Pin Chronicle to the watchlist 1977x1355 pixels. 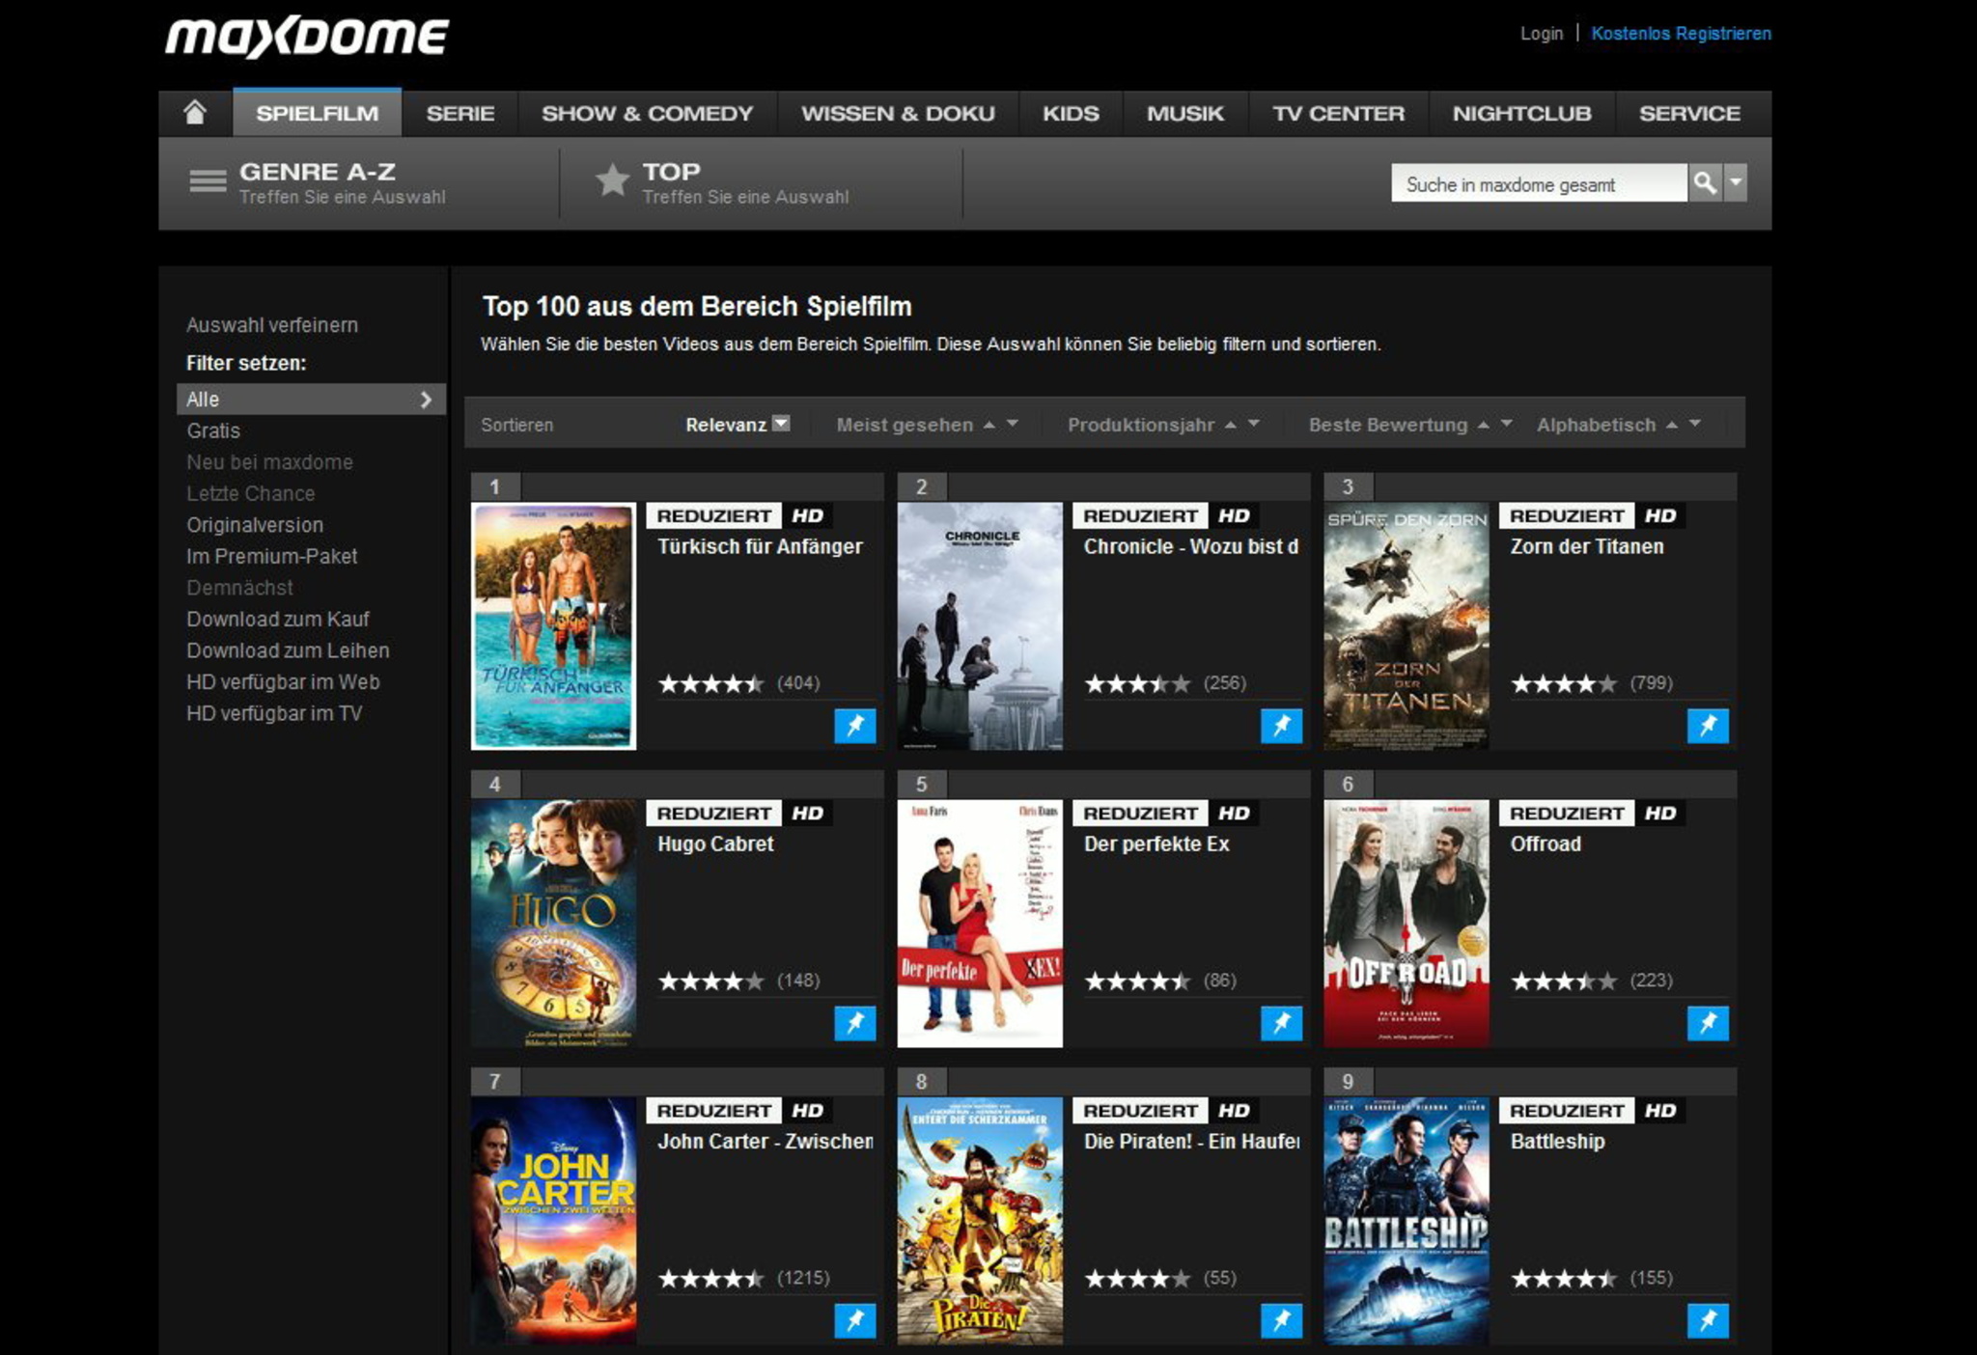(1281, 726)
